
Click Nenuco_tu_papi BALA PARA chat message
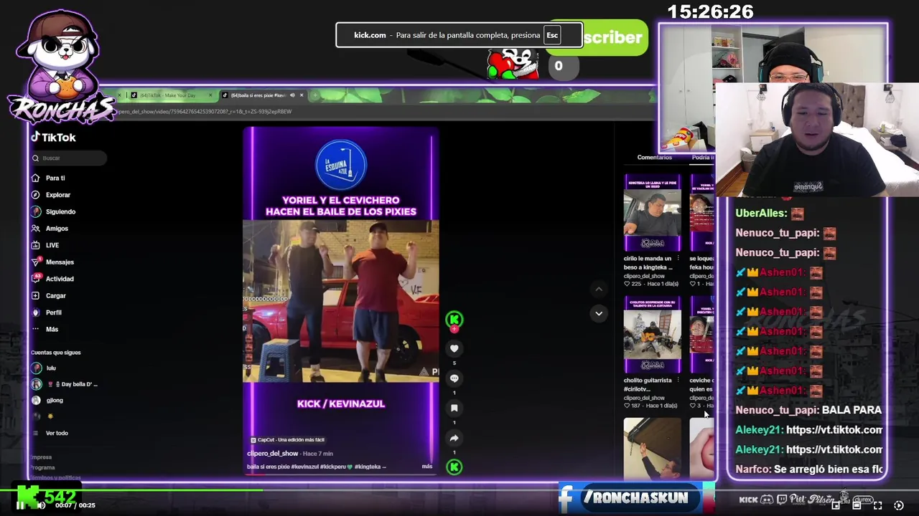(808, 410)
